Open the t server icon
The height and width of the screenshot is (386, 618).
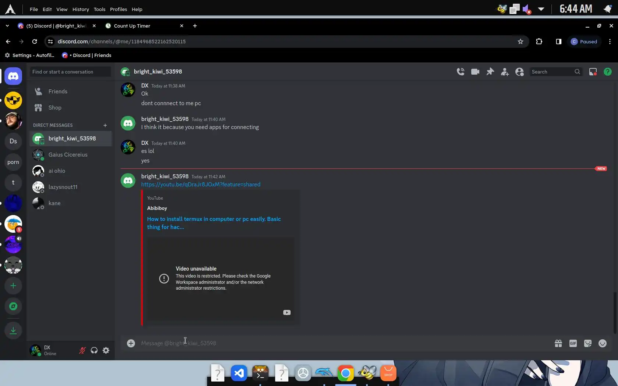pos(13,182)
